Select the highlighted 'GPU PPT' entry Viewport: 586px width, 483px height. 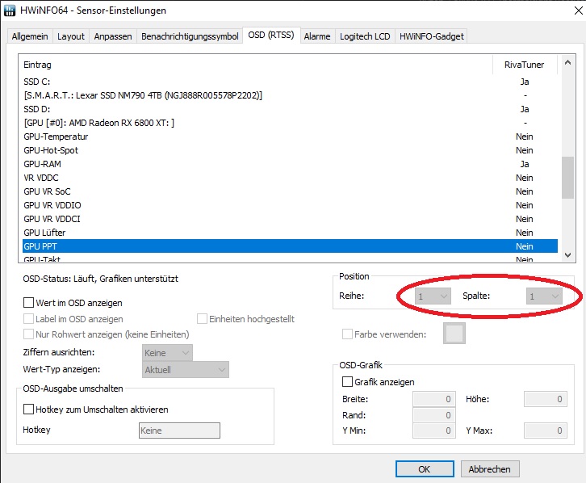[x=290, y=246]
